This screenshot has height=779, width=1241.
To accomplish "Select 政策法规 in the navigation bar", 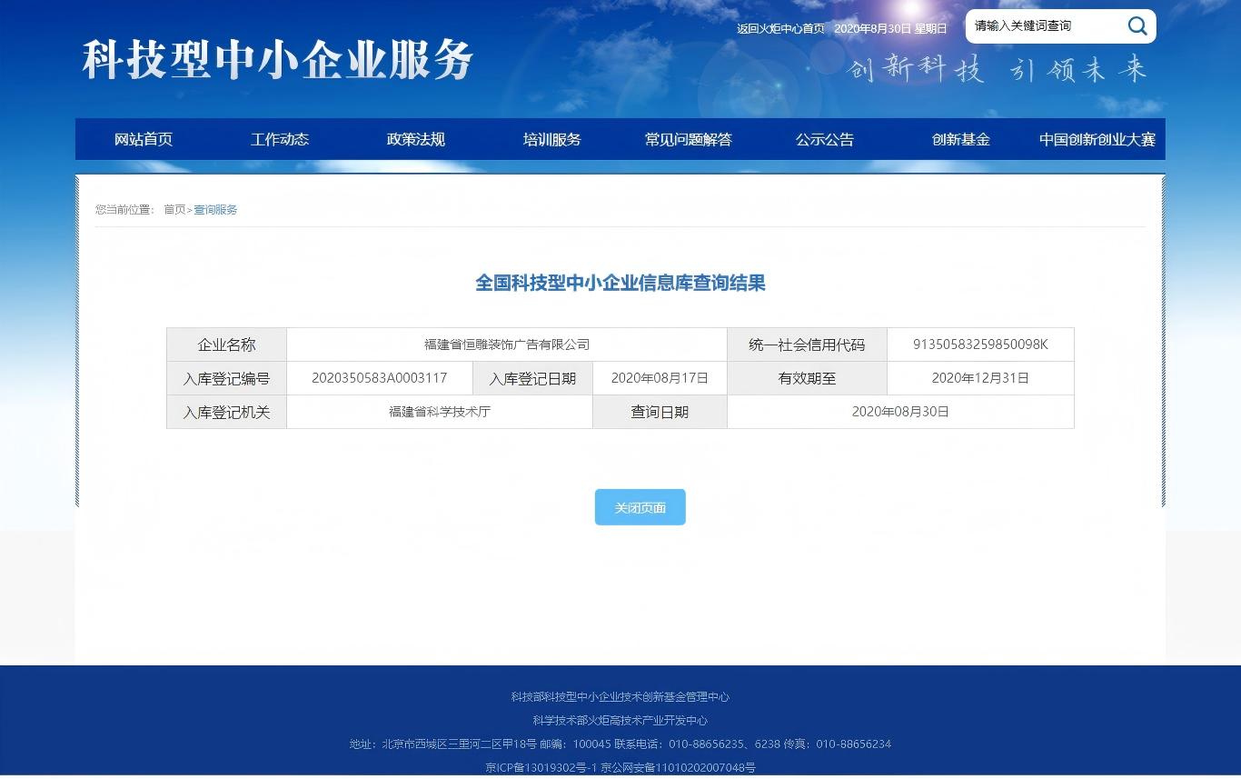I will click(416, 139).
